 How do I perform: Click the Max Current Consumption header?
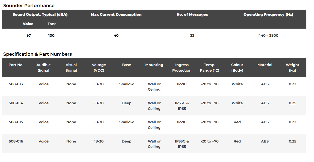[x=116, y=14]
